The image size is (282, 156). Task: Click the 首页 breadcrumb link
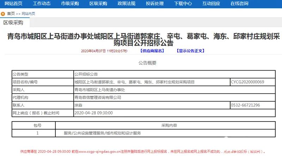pos(11,14)
